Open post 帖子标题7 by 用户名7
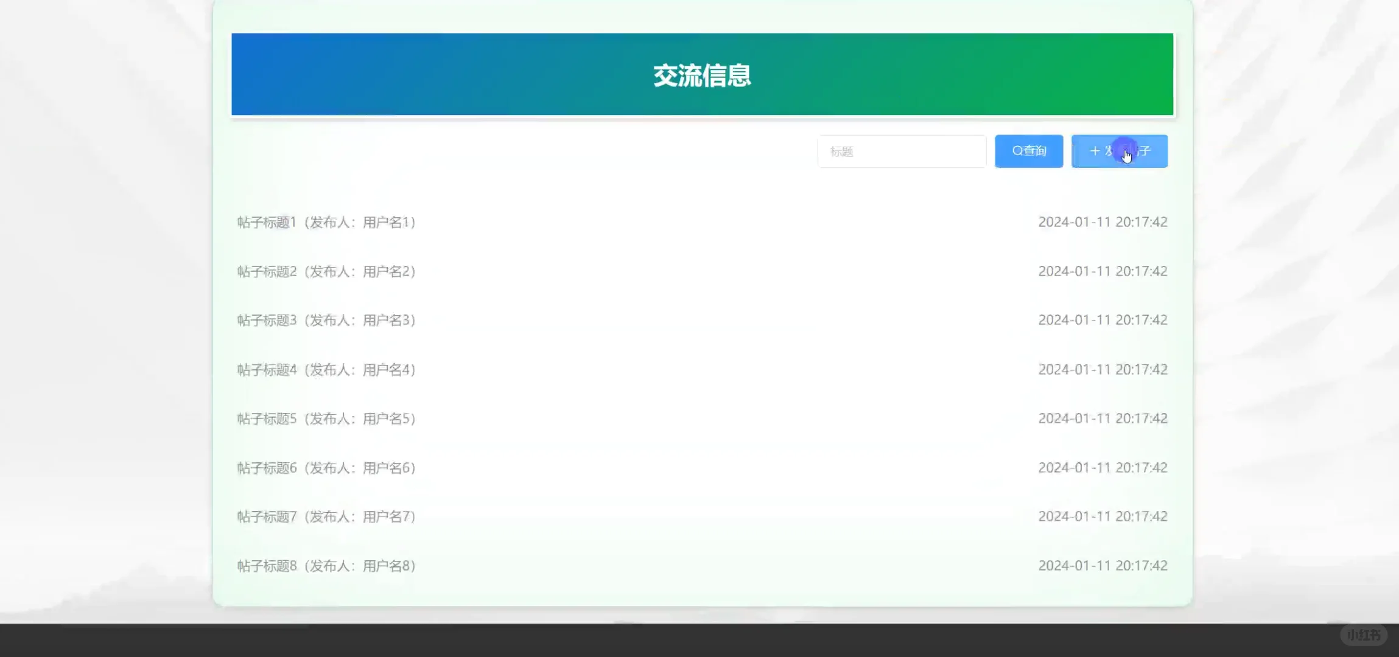Image resolution: width=1399 pixels, height=657 pixels. pyautogui.click(x=326, y=516)
